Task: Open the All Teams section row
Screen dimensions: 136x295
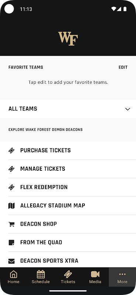Action: tap(68, 109)
